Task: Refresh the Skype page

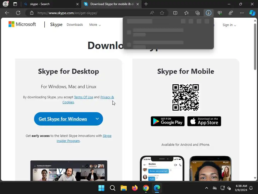Action: click(x=18, y=13)
